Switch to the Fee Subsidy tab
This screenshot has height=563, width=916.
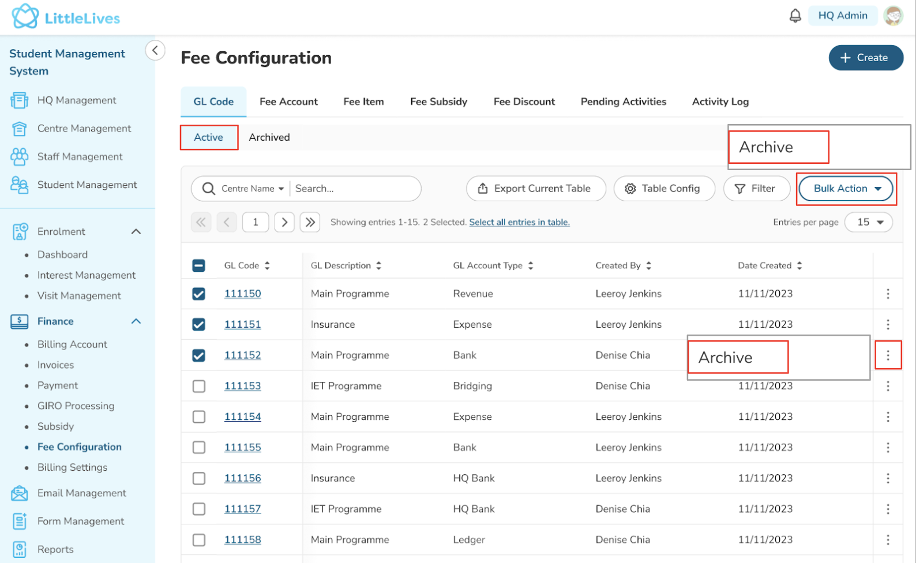coord(438,102)
